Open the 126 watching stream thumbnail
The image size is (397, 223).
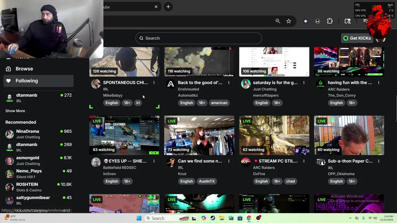124,62
